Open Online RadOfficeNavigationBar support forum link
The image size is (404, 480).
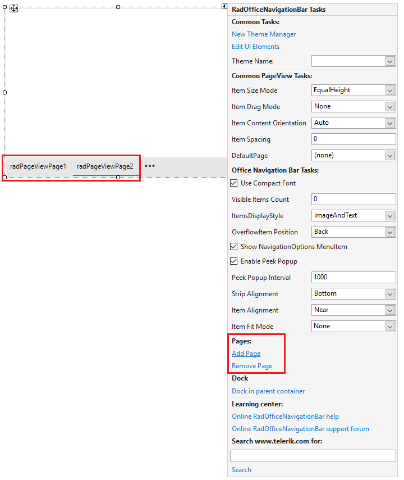click(300, 429)
